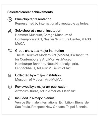Click Collected by a major institution title
The width and height of the screenshot is (100, 118).
38,75
